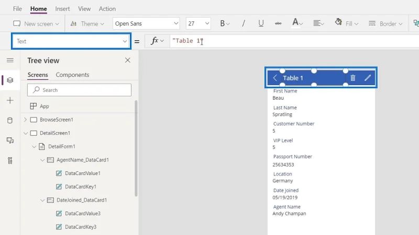Screen dimensions: 419x235
Task: Click the Customer Number label
Action: click(294, 124)
